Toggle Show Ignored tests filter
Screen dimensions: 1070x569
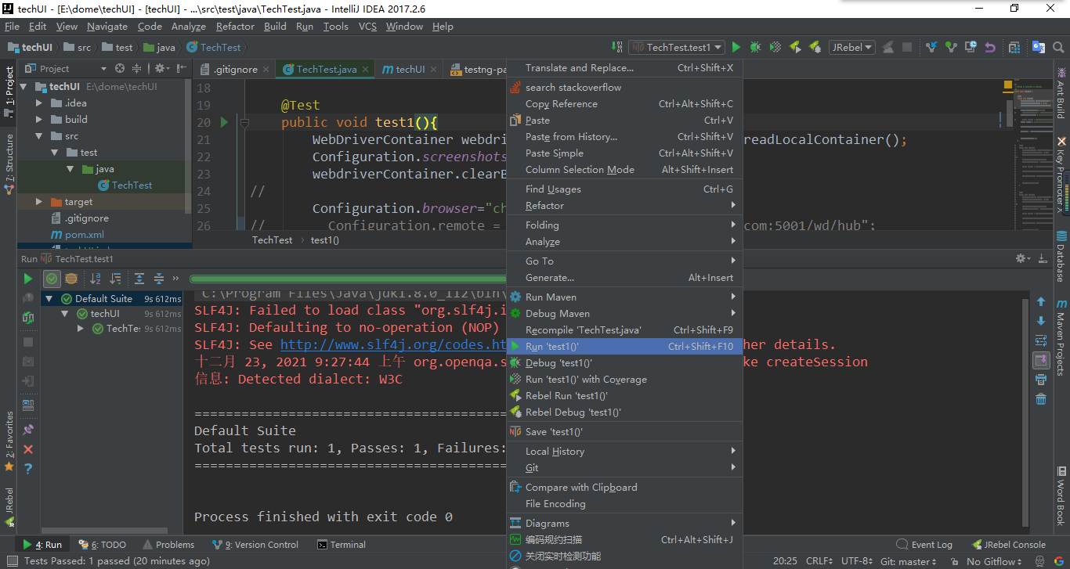[x=71, y=278]
